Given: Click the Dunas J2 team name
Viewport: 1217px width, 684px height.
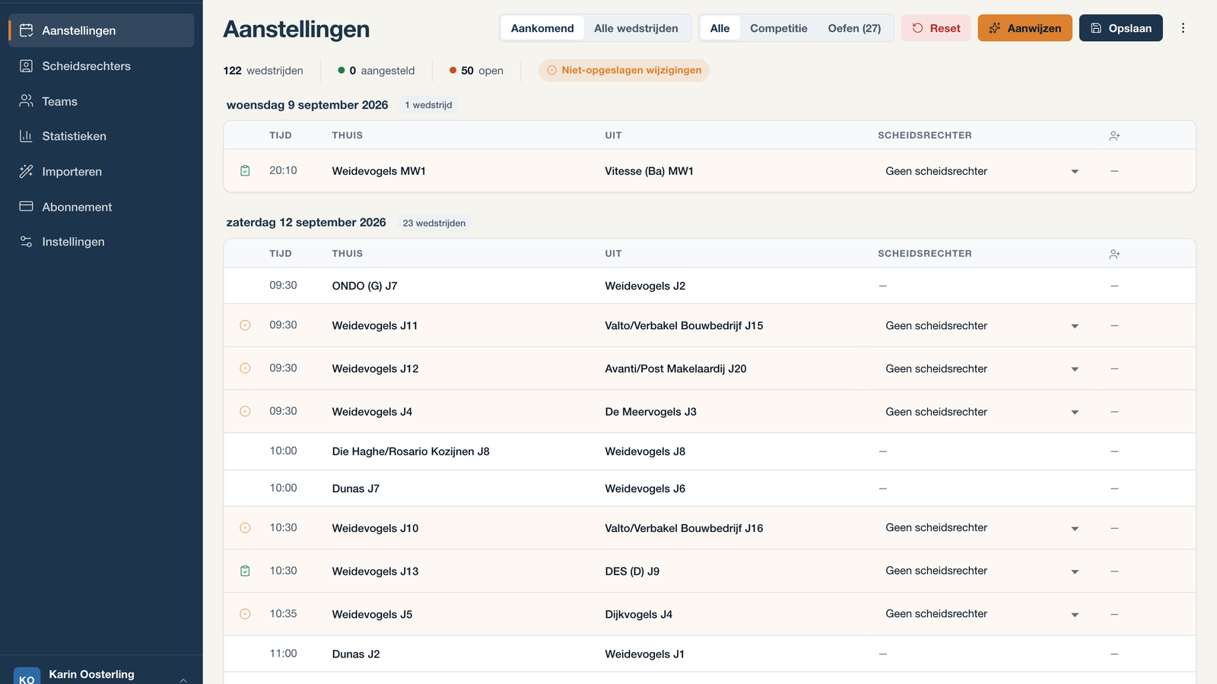Looking at the screenshot, I should [356, 654].
